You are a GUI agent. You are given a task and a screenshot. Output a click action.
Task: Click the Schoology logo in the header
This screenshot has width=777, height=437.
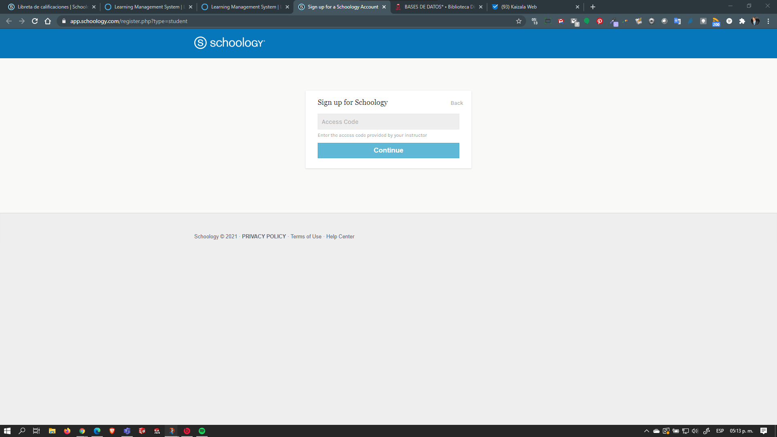pyautogui.click(x=229, y=42)
